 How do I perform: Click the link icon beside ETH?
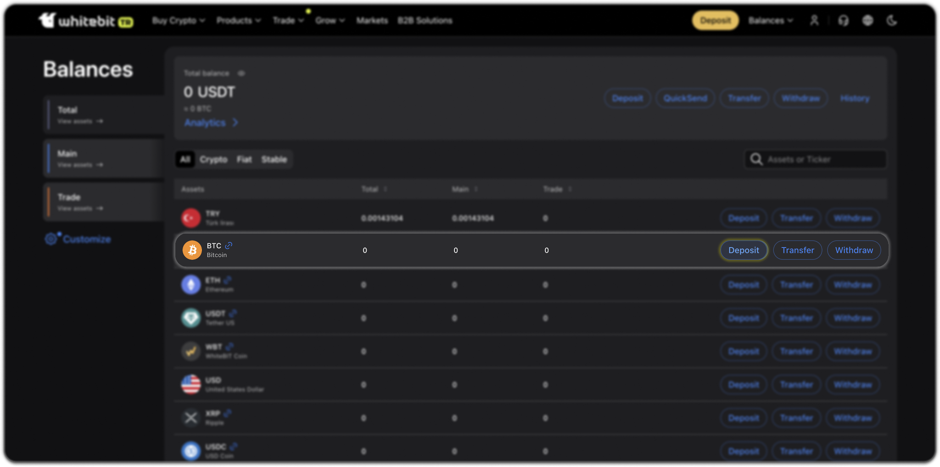tap(228, 280)
